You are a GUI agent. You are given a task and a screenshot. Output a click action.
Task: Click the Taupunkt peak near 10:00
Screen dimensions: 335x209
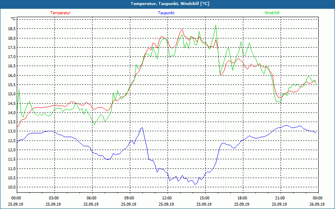click(142, 128)
